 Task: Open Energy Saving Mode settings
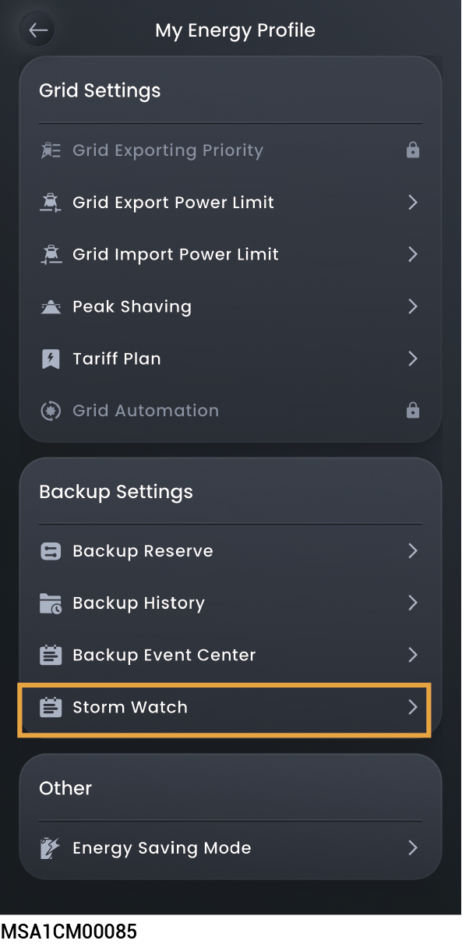click(231, 848)
